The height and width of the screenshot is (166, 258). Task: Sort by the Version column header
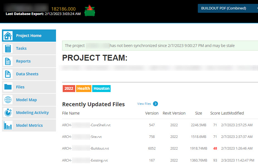[152, 113]
